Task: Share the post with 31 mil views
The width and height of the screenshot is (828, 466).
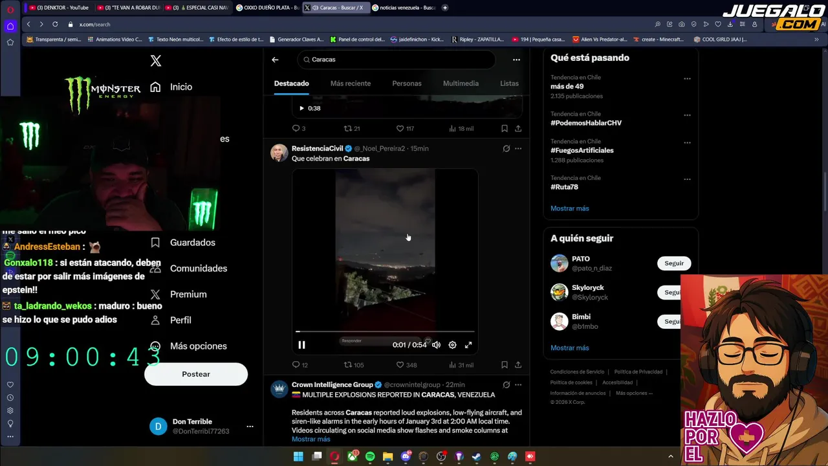Action: (x=518, y=365)
